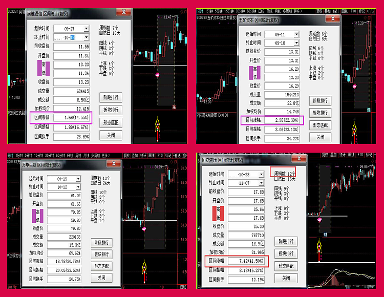Click 形态匹配 button in 万孚生物 dialog
The height and width of the screenshot is (297, 384).
pos(102,266)
